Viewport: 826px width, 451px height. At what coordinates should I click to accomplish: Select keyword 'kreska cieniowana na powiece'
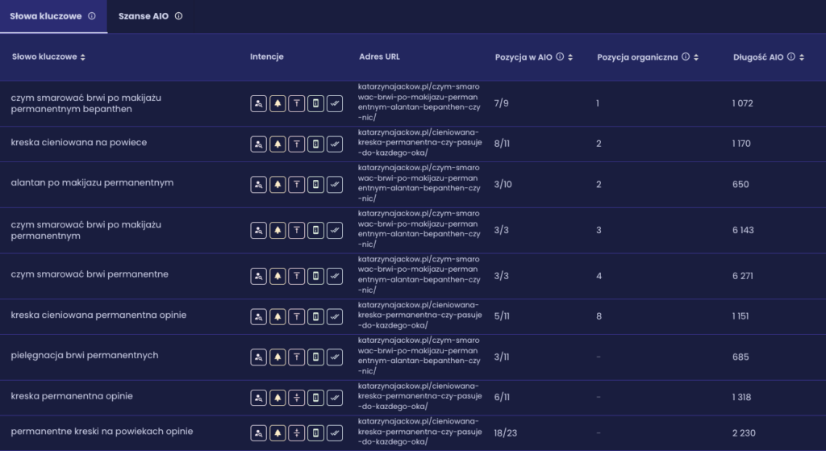point(79,143)
